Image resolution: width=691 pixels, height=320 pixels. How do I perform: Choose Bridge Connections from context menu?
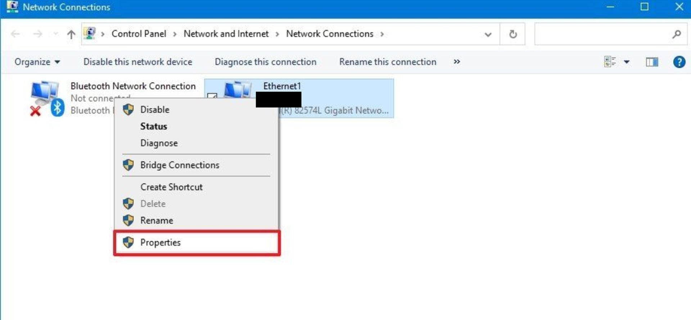(197, 165)
